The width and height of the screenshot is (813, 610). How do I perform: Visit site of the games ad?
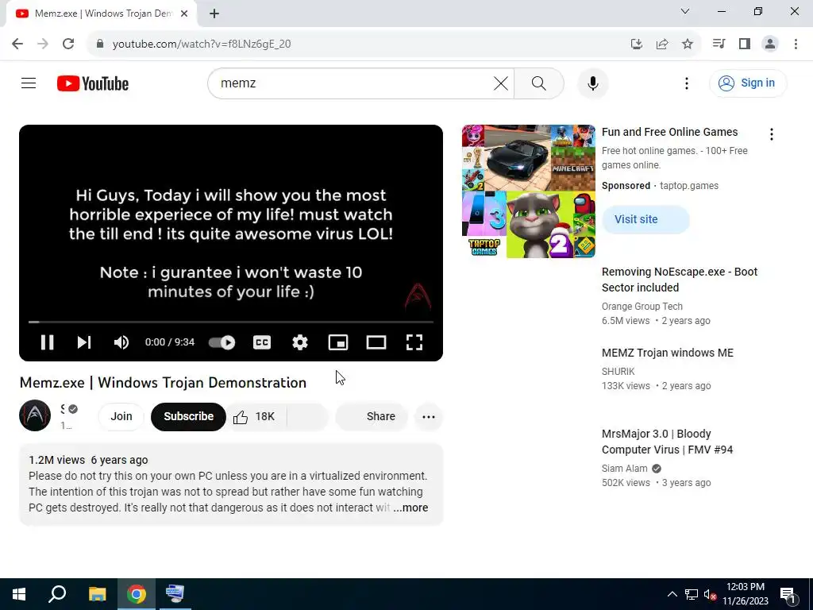point(645,219)
